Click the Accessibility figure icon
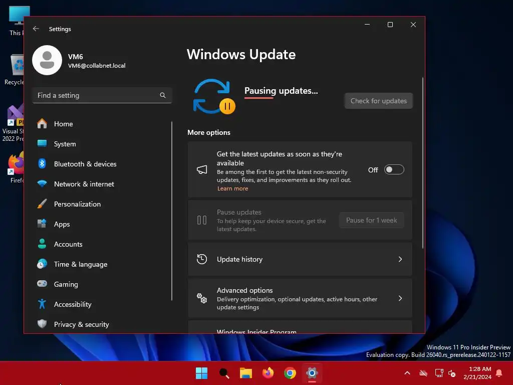 (42, 304)
